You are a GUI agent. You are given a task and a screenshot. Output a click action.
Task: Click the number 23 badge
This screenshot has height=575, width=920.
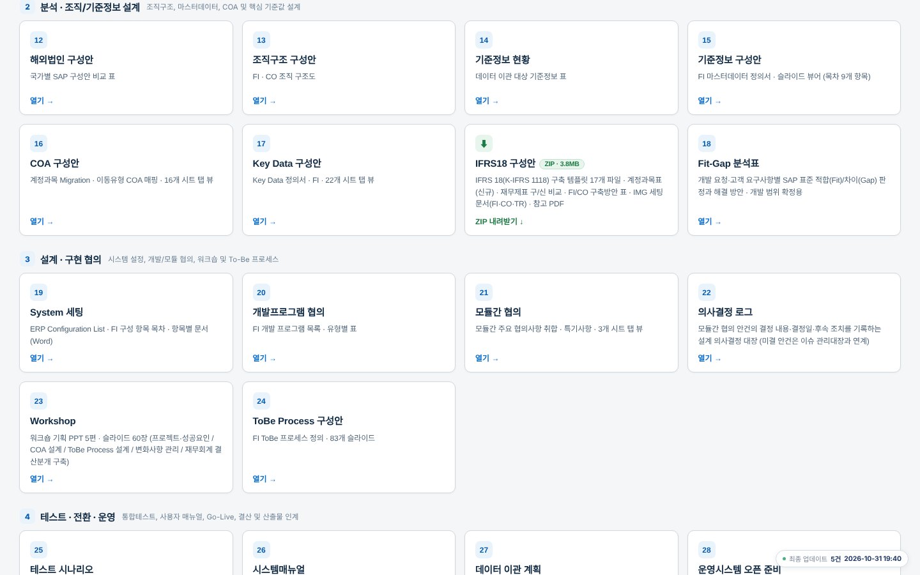tap(38, 401)
